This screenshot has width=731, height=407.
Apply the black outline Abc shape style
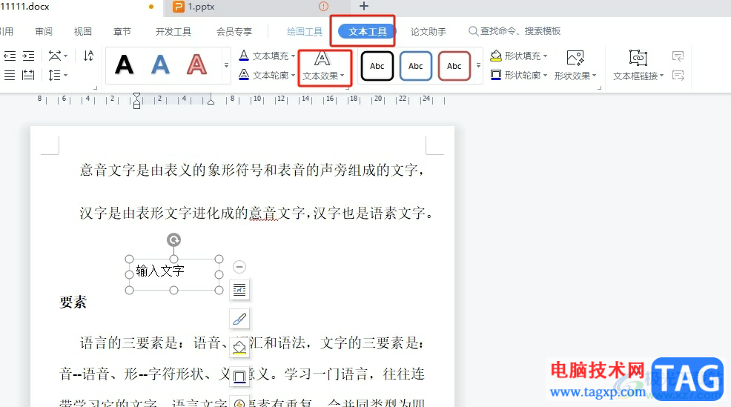377,66
